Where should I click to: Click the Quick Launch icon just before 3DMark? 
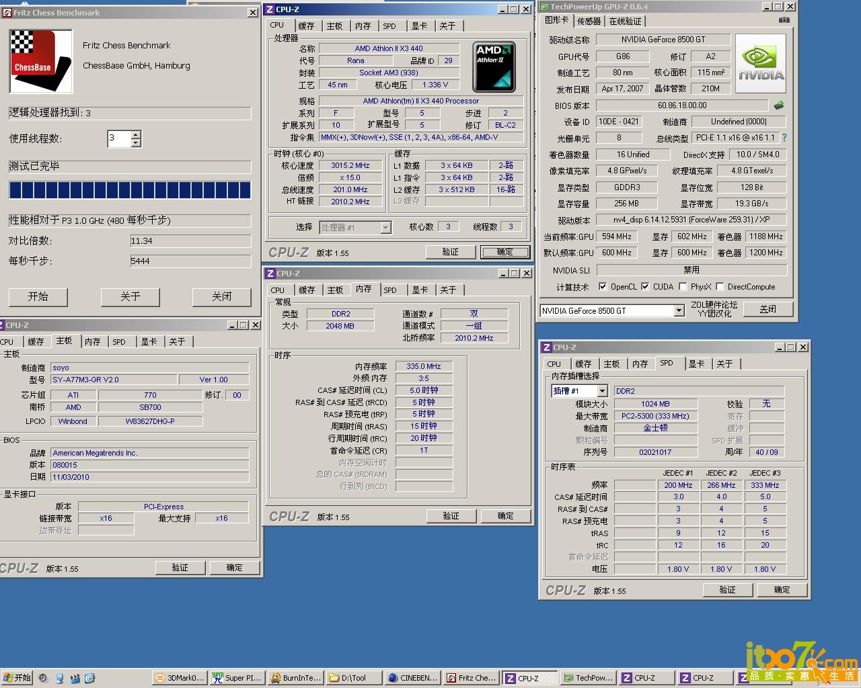click(x=89, y=678)
